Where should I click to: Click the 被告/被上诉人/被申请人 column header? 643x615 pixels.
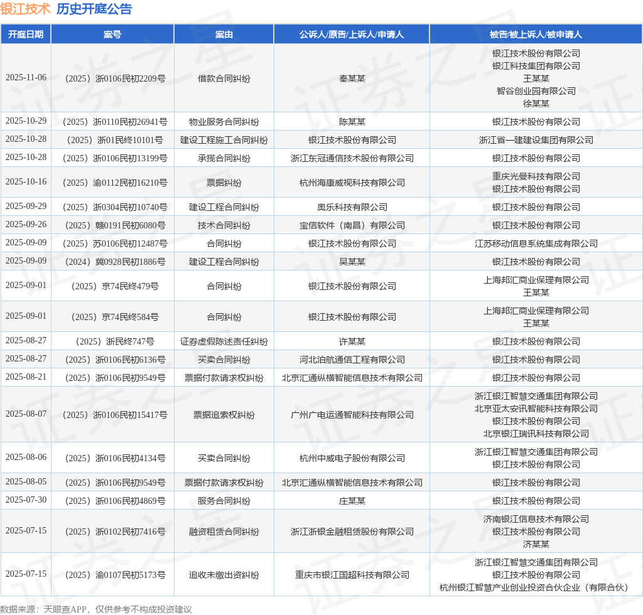[536, 35]
